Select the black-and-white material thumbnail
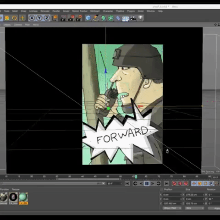Viewport: 220px width, 220px height. 13,197
